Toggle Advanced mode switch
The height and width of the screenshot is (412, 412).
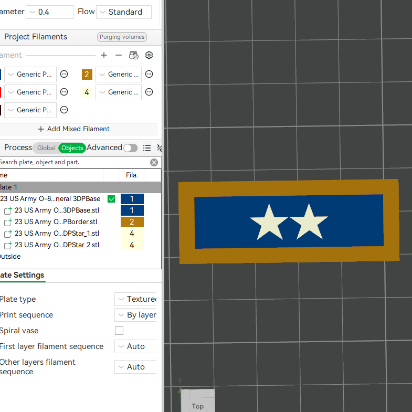[x=131, y=148]
